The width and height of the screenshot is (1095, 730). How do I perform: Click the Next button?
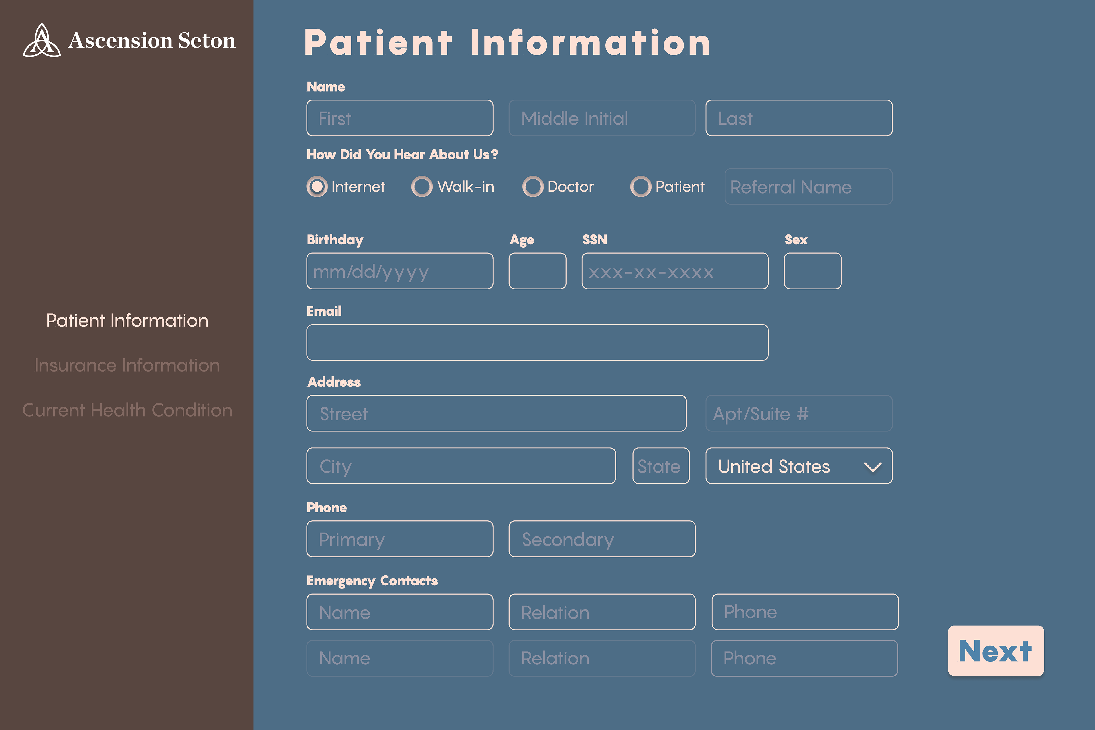pyautogui.click(x=996, y=651)
